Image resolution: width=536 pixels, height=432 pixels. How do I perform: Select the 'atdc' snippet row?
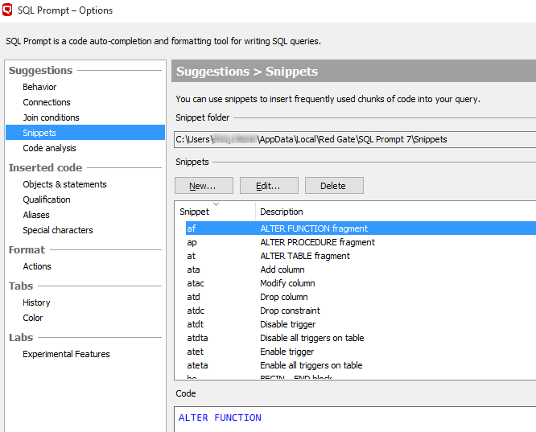coord(361,311)
